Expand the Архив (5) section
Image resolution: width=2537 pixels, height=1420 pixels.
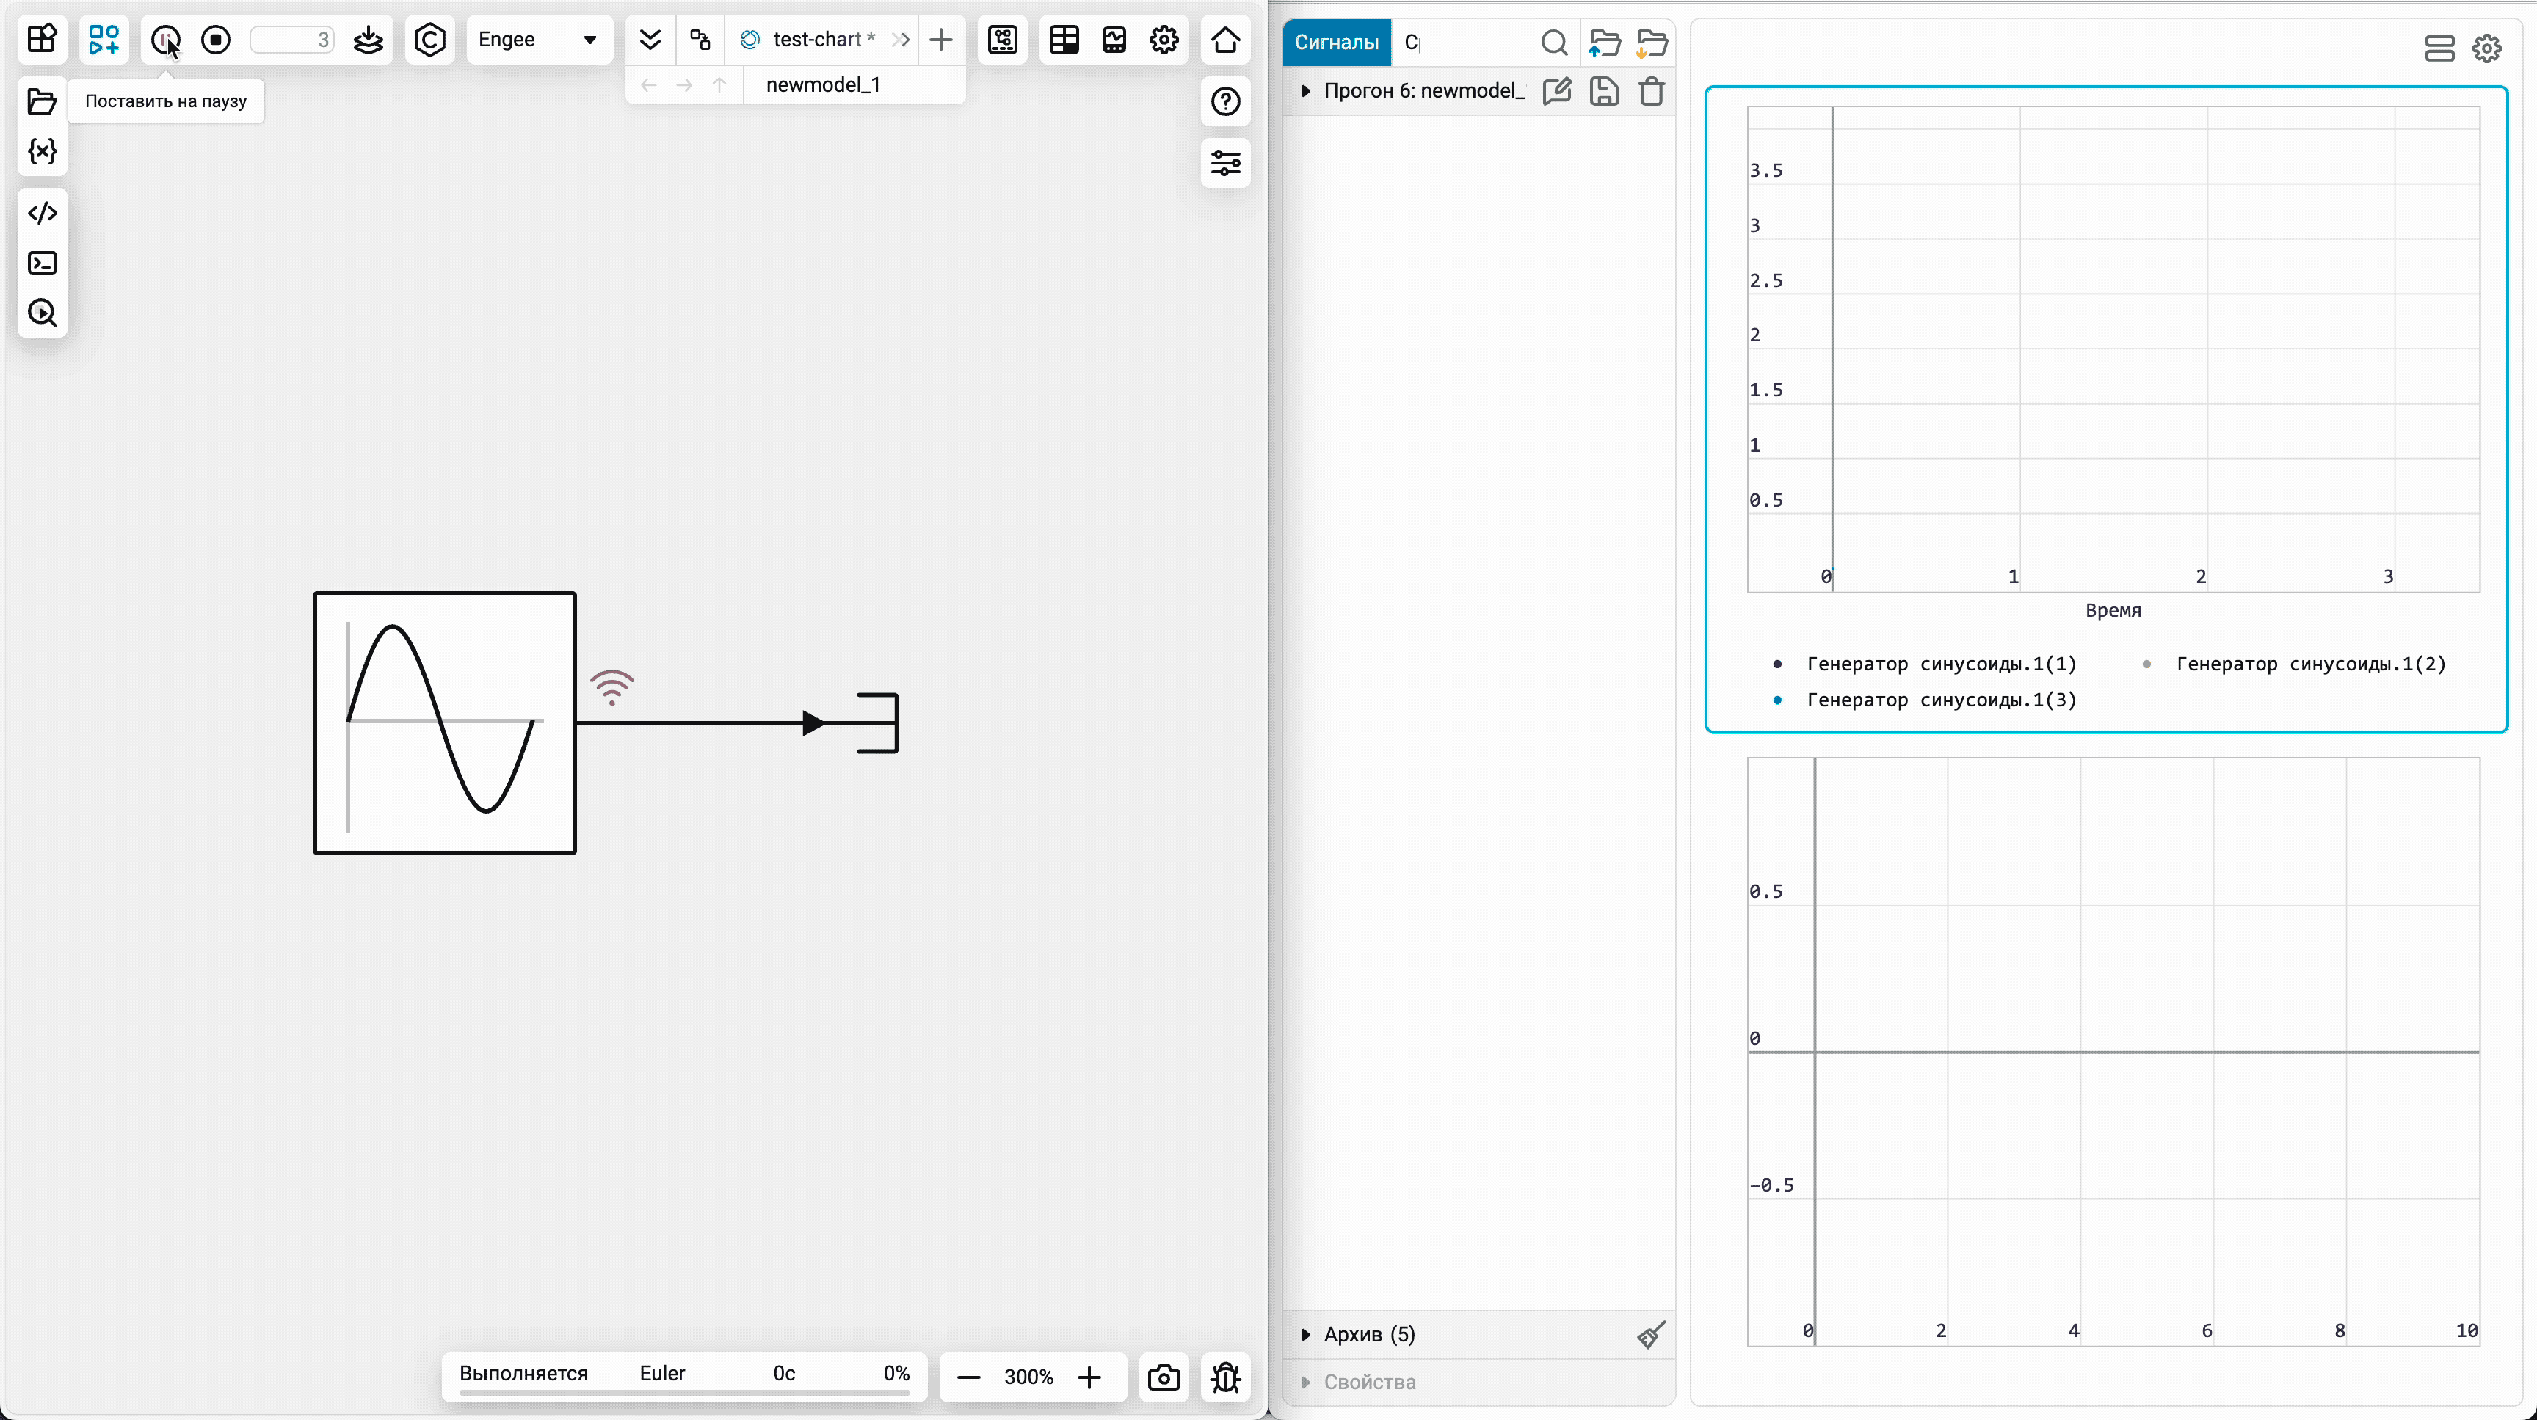point(1306,1334)
